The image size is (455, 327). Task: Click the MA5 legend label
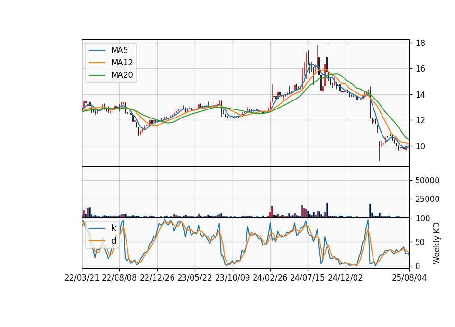(x=119, y=50)
